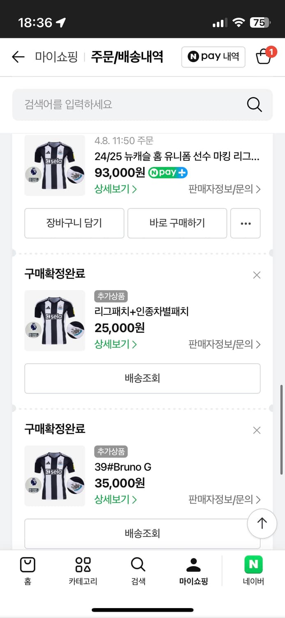The image size is (285, 618).
Task: Open the ... more options menu
Action: tap(246, 223)
